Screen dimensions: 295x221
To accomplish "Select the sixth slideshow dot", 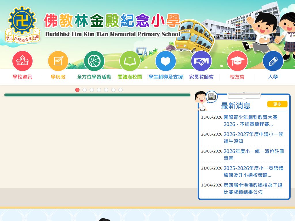I will click(113, 90).
